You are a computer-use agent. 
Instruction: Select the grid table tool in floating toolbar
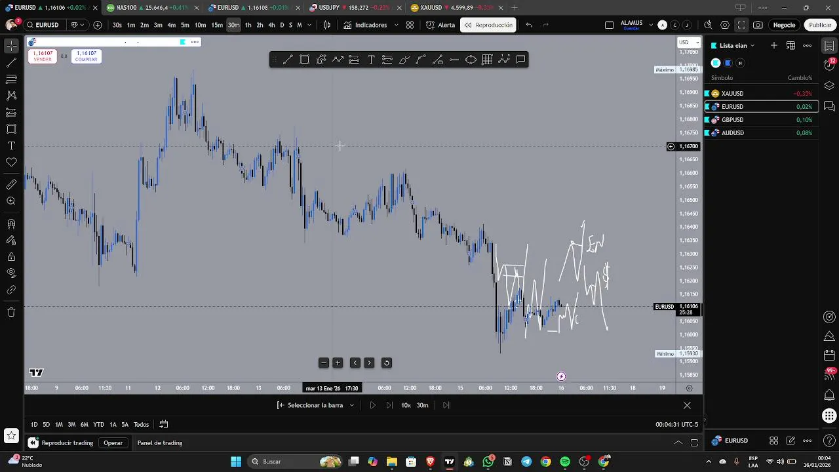coord(488,60)
